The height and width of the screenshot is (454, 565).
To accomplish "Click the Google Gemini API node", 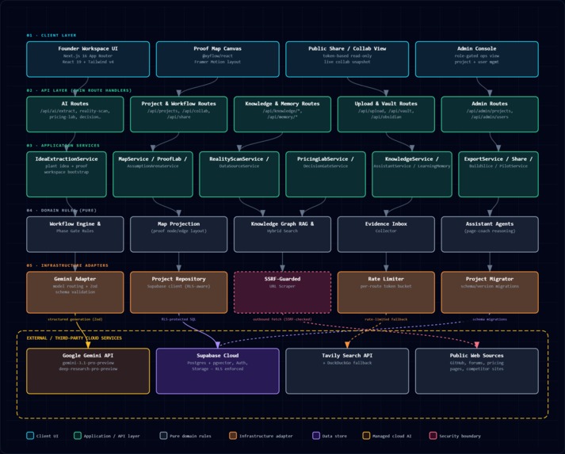I will coord(88,371).
